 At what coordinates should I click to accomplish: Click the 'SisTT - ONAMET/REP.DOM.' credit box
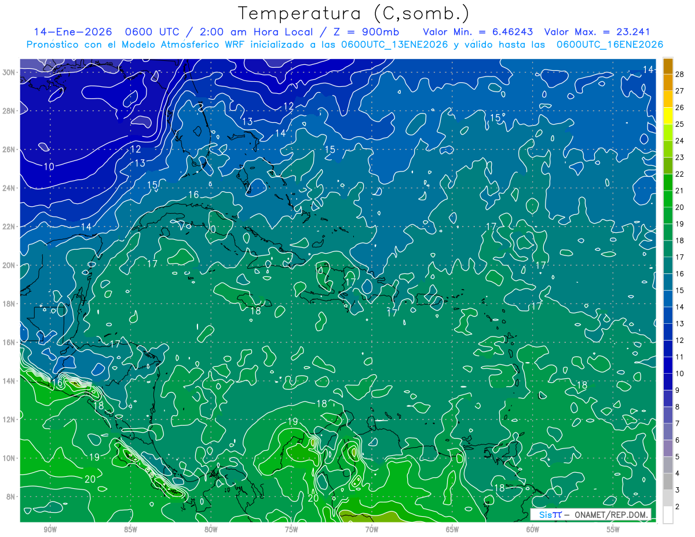(591, 514)
